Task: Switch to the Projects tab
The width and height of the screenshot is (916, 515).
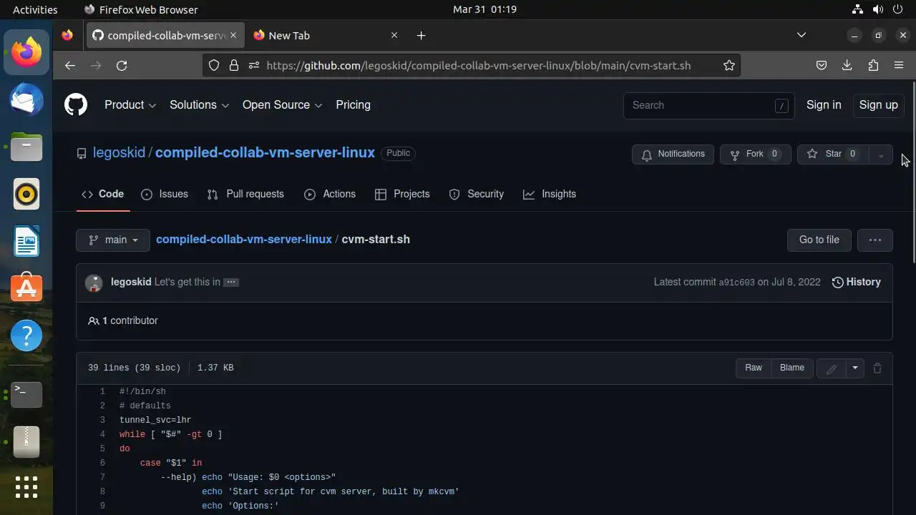Action: 402,194
